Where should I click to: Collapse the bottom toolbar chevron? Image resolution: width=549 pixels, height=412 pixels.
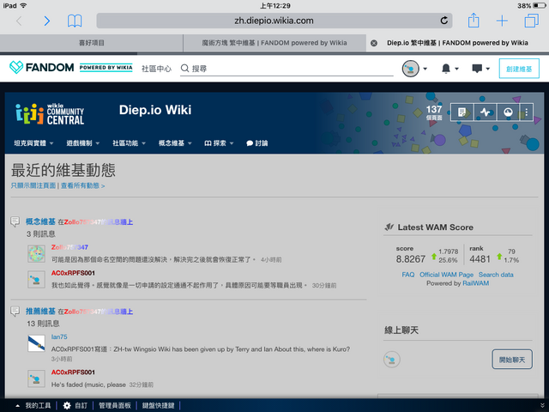[542, 405]
